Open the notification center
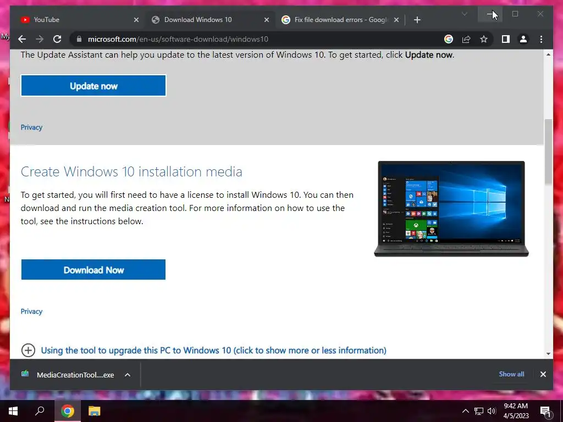This screenshot has height=422, width=563. [x=546, y=411]
